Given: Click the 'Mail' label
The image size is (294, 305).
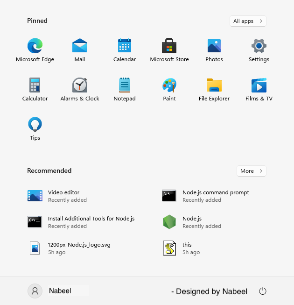Looking at the screenshot, I should tap(80, 59).
